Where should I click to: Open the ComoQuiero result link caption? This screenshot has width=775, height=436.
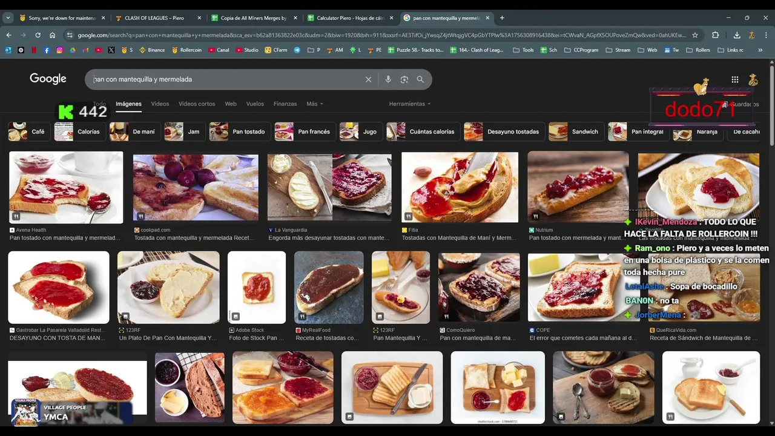point(478,338)
